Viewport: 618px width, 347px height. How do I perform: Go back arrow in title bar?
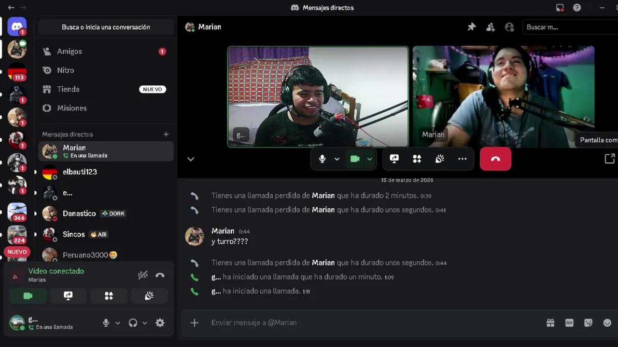point(11,8)
